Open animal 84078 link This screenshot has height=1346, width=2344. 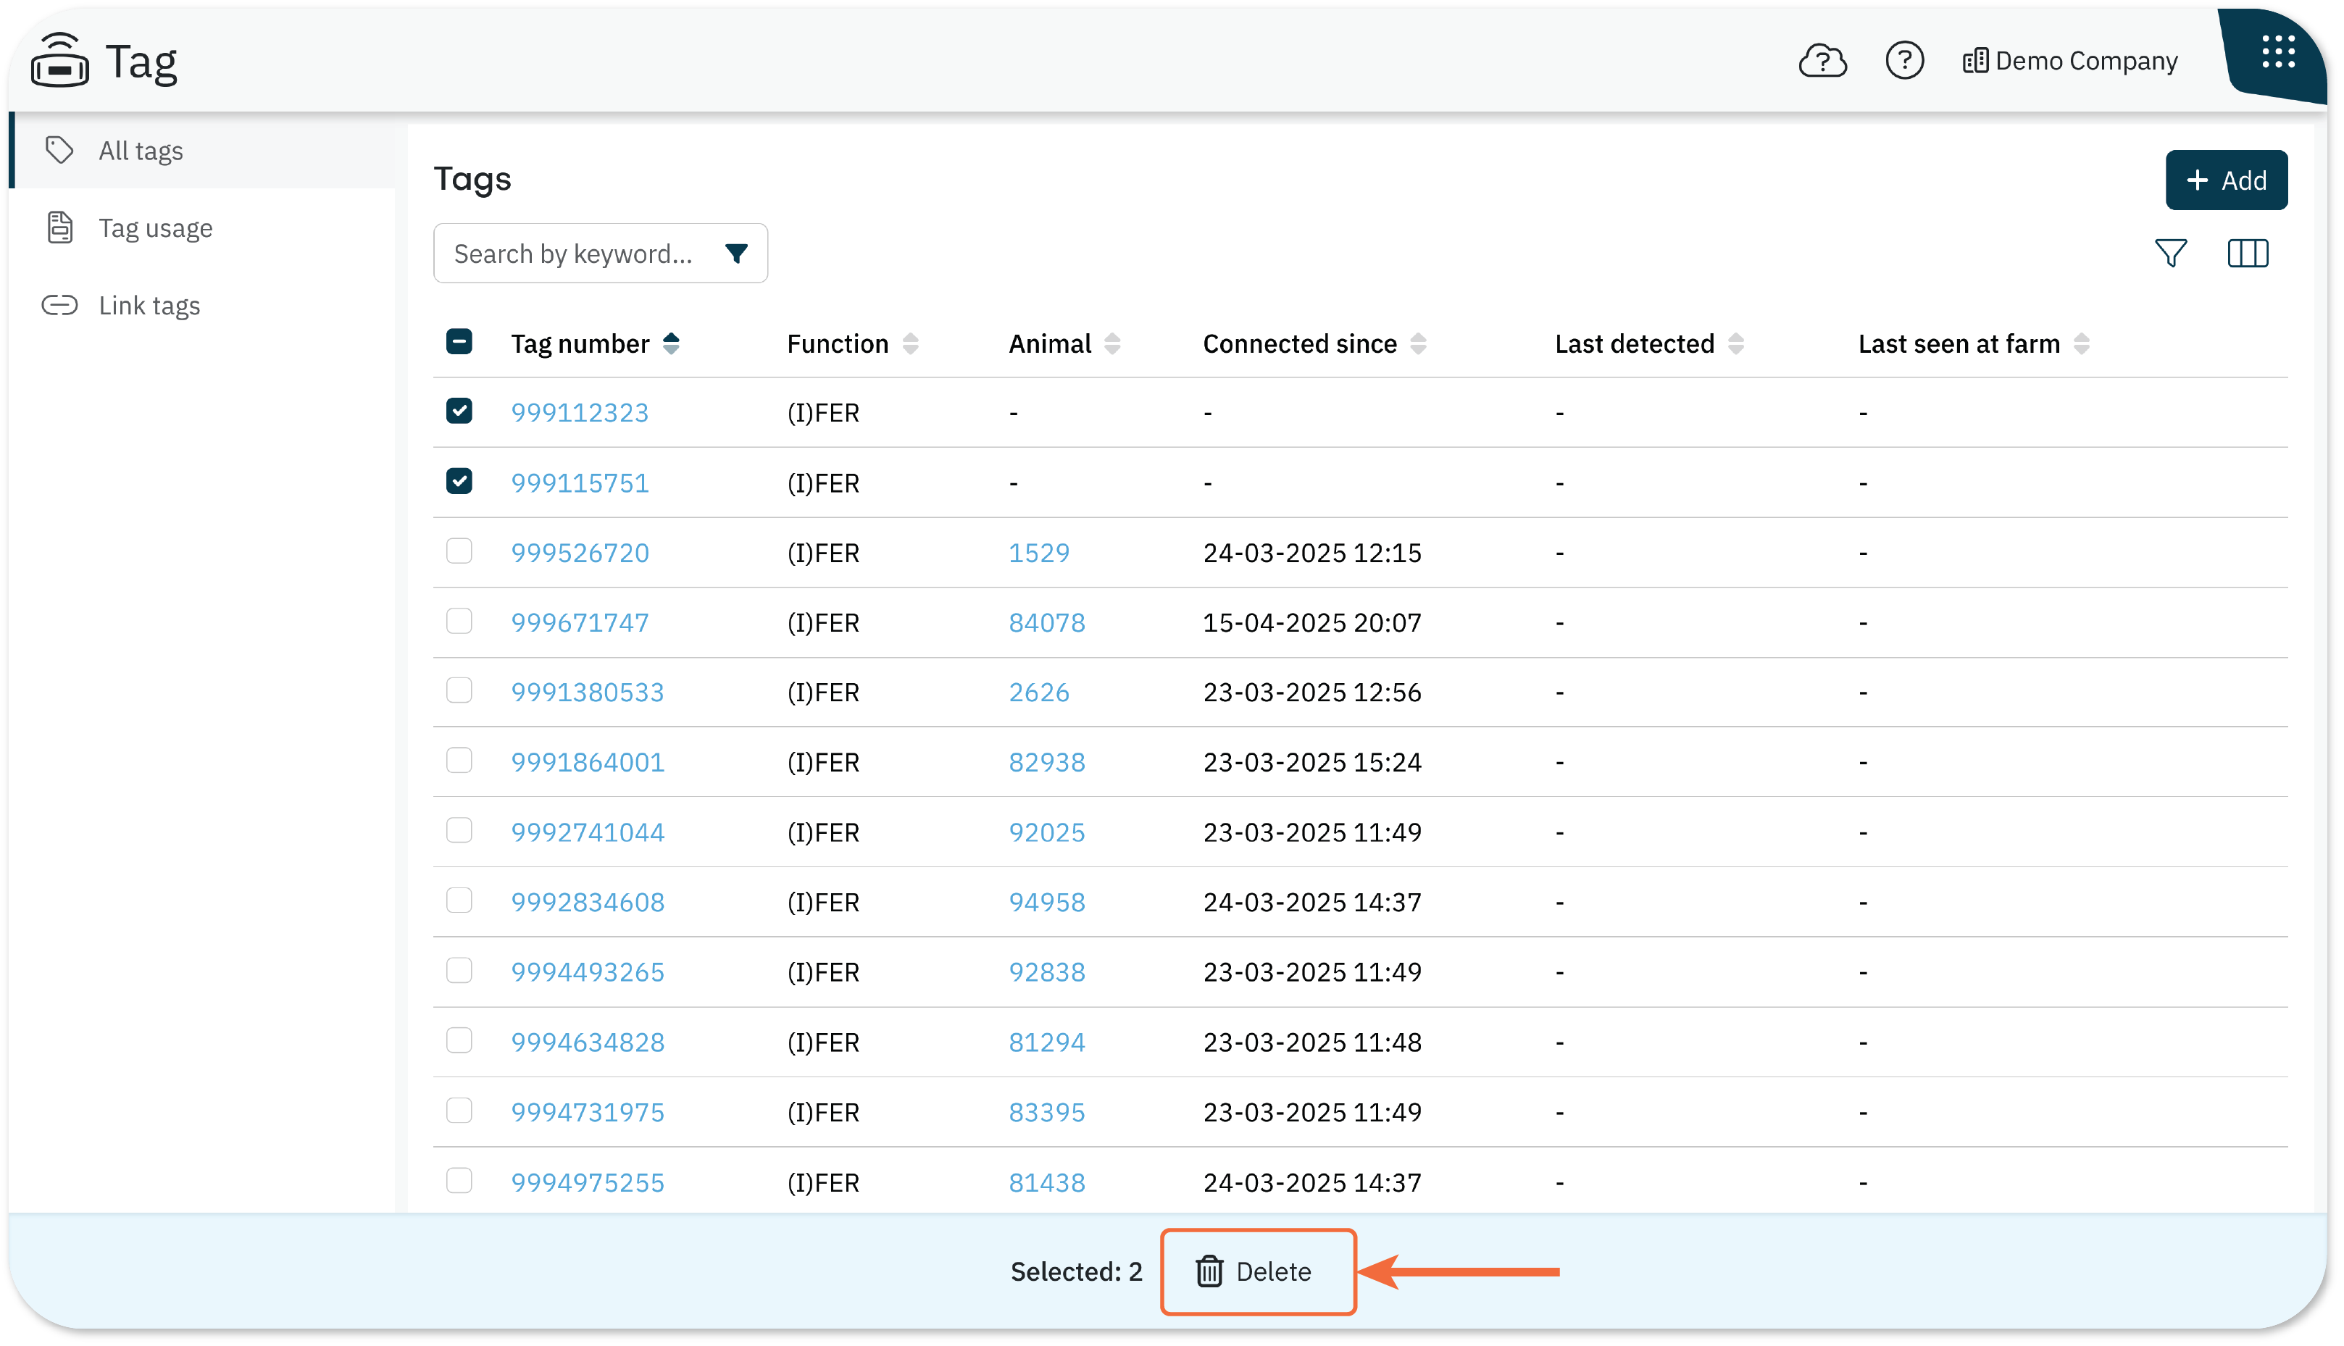pyautogui.click(x=1046, y=622)
